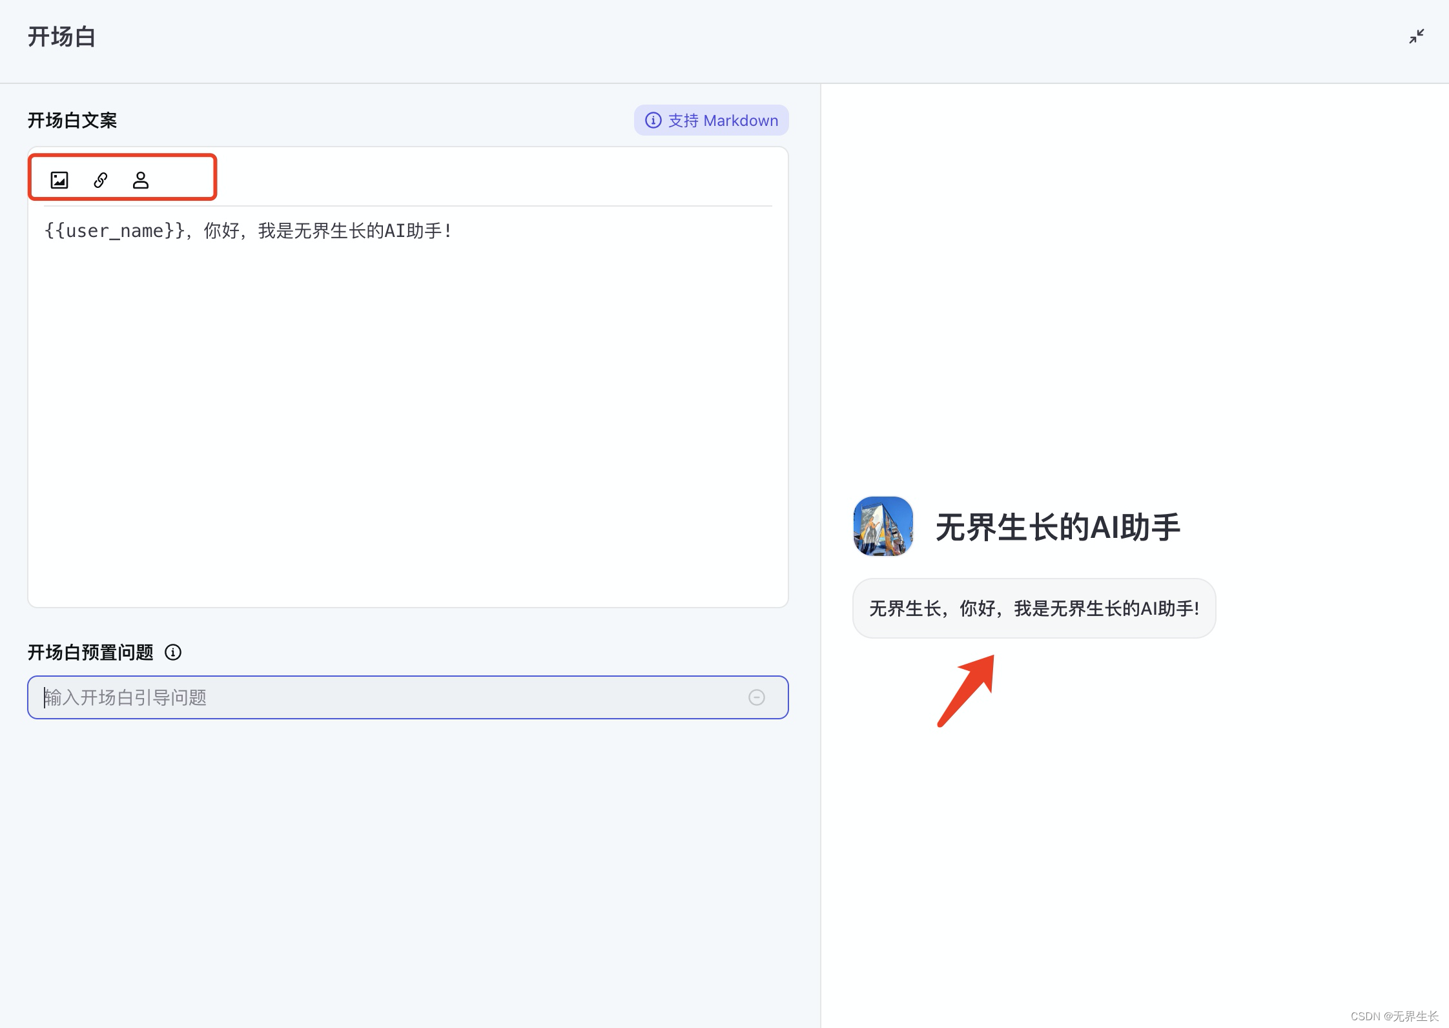
Task: Click the collapse panel icon at top right
Action: click(x=1417, y=37)
